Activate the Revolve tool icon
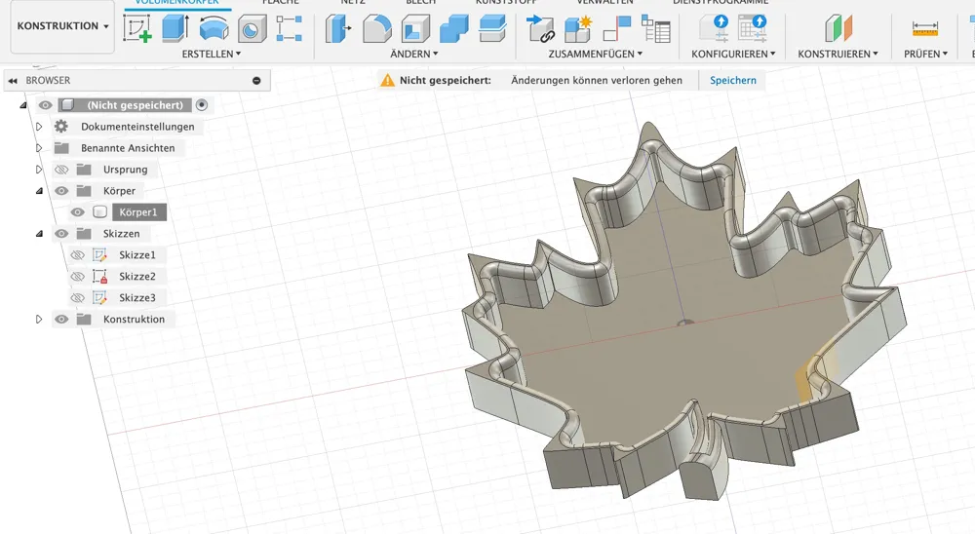This screenshot has height=534, width=975. click(214, 28)
